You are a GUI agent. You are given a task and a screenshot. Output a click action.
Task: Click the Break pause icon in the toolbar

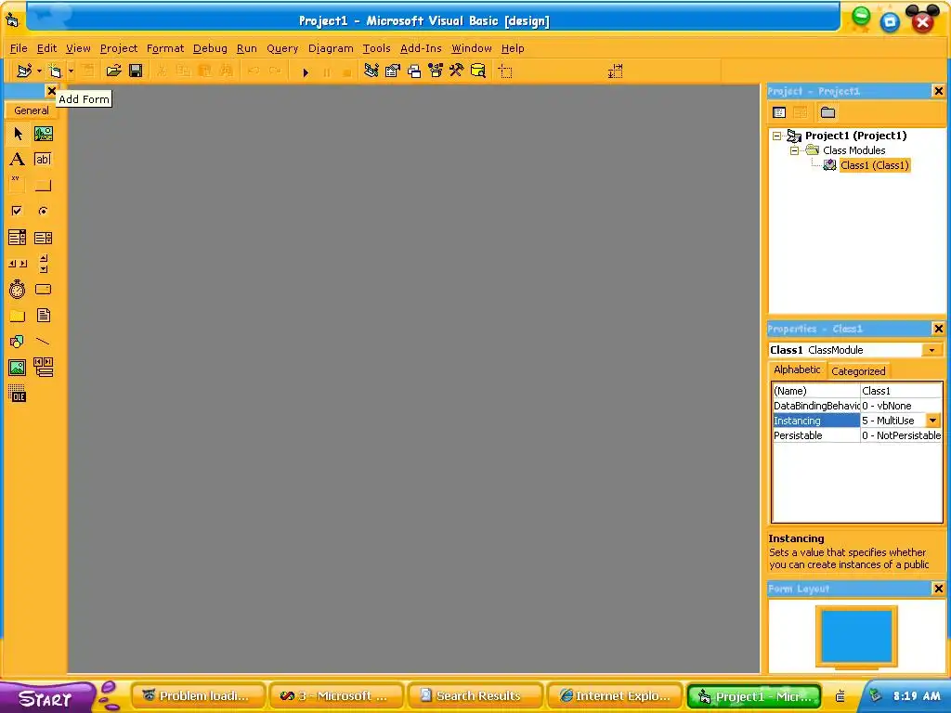click(327, 72)
